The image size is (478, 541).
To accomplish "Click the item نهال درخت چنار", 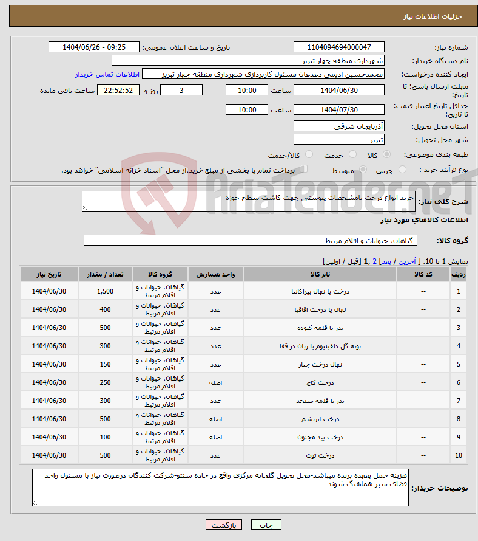I will point(320,364).
